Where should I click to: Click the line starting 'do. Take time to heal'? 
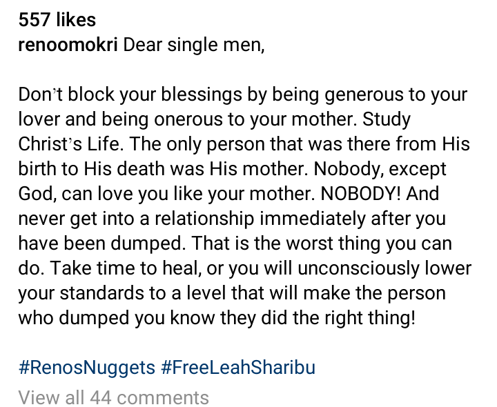point(245,268)
